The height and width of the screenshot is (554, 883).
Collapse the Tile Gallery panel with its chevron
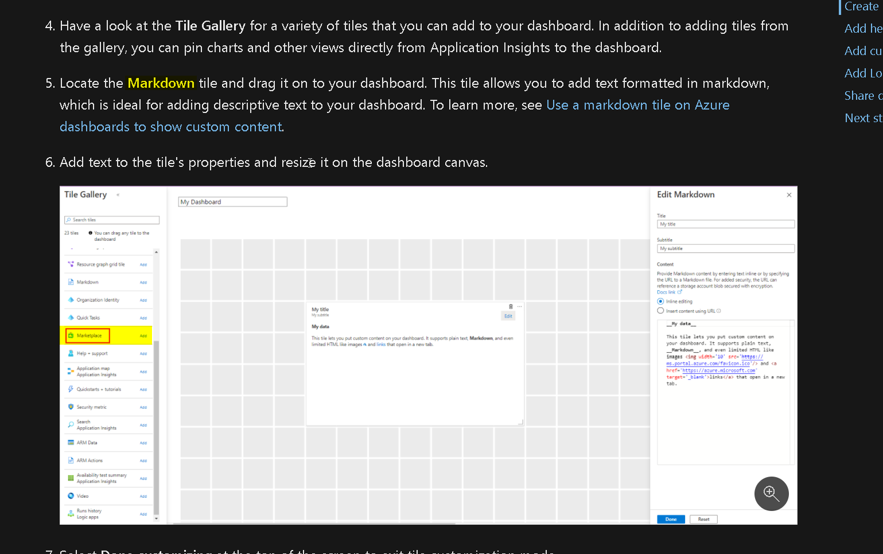118,194
